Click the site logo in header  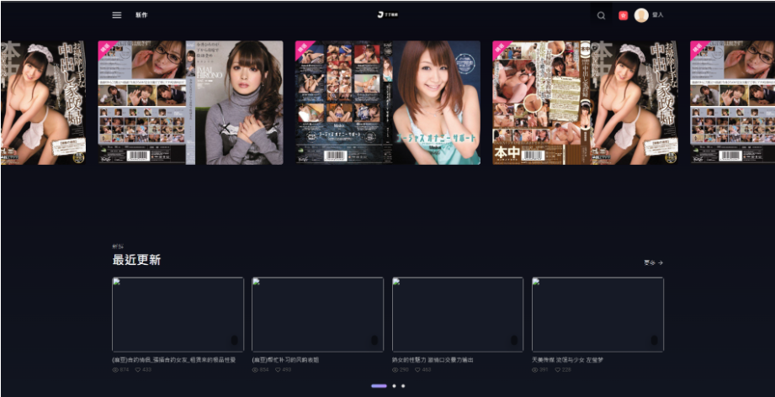point(387,15)
